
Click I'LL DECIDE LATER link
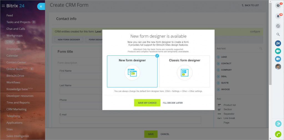point(173,103)
